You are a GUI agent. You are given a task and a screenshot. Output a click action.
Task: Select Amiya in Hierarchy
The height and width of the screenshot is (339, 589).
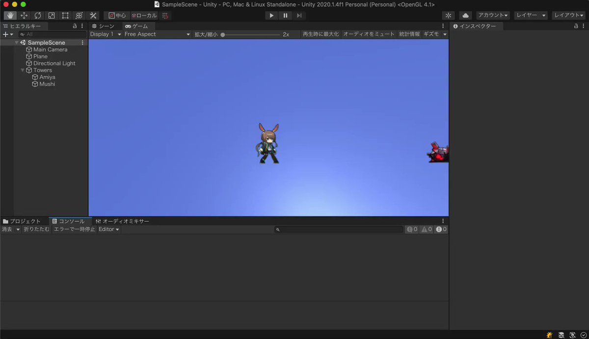[47, 77]
